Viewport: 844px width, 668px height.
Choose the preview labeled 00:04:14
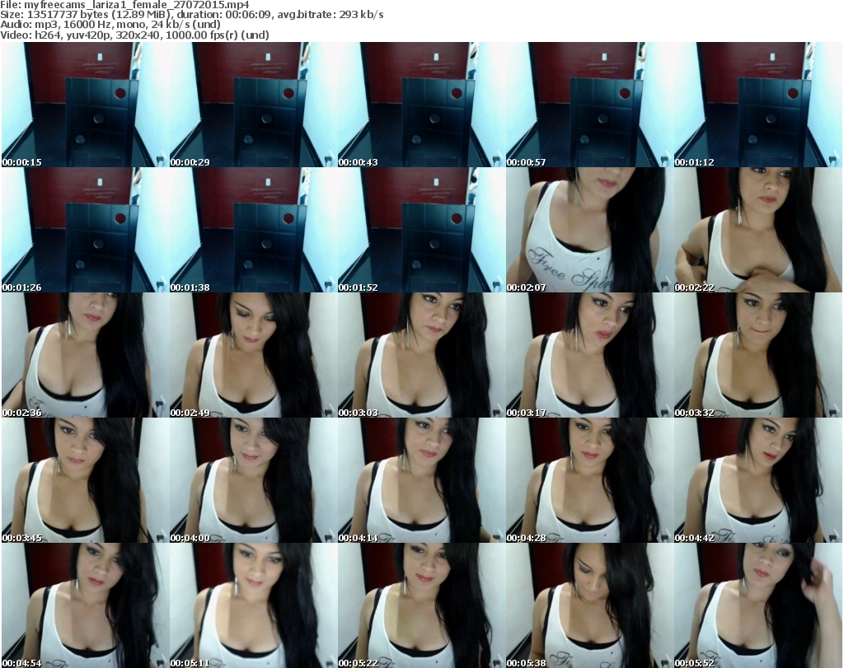click(421, 480)
